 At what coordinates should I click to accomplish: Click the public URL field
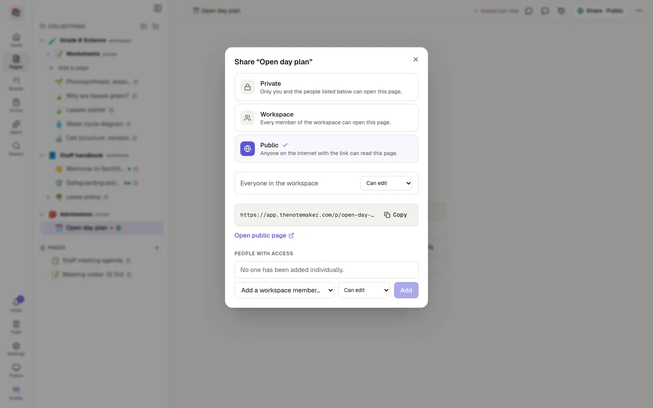point(307,215)
